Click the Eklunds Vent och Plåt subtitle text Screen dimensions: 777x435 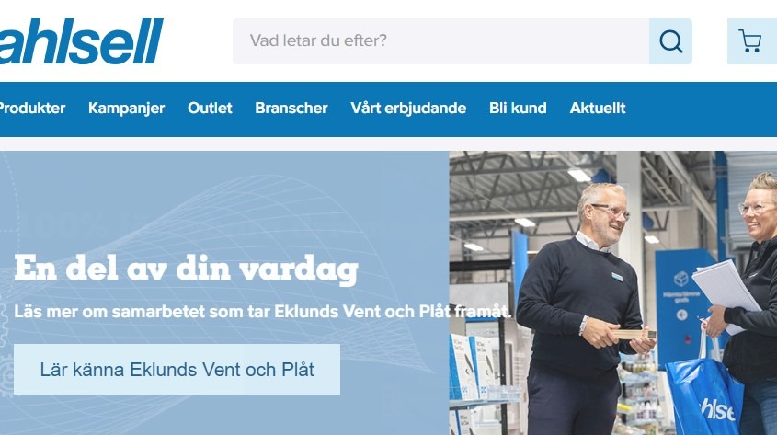coord(263,312)
